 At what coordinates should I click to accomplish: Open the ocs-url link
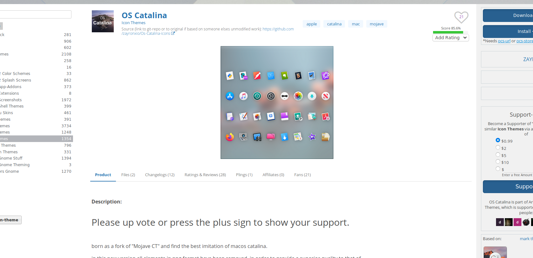504,41
